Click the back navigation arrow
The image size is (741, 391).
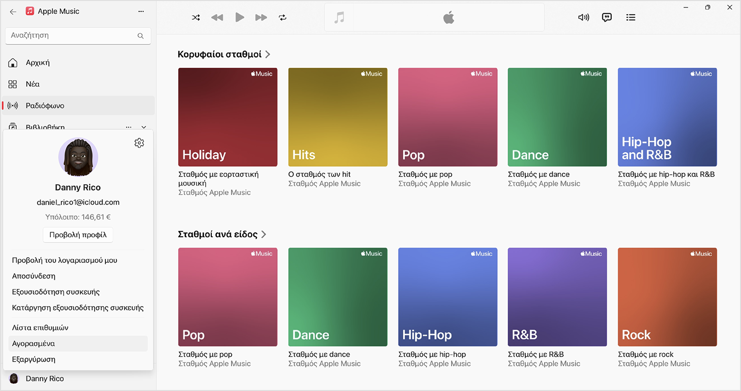(13, 11)
